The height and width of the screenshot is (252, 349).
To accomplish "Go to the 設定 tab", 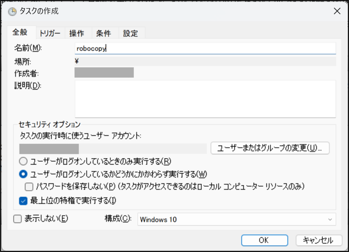I will [x=130, y=33].
